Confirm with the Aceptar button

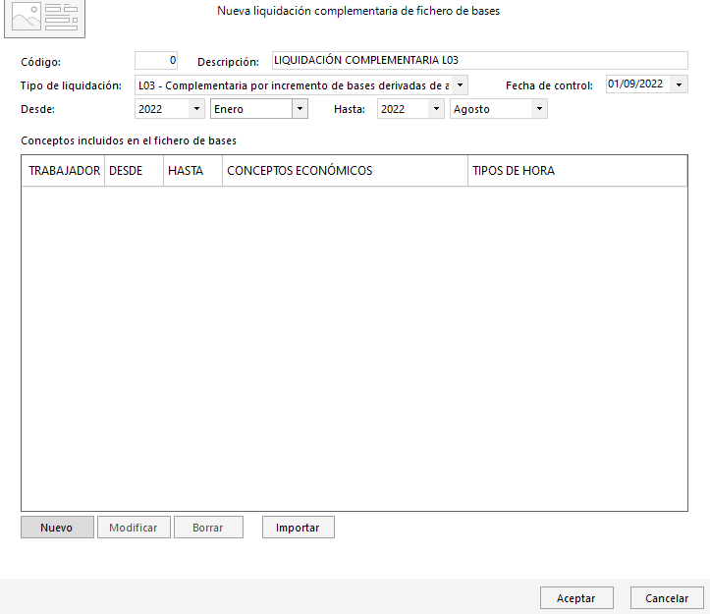click(x=576, y=598)
